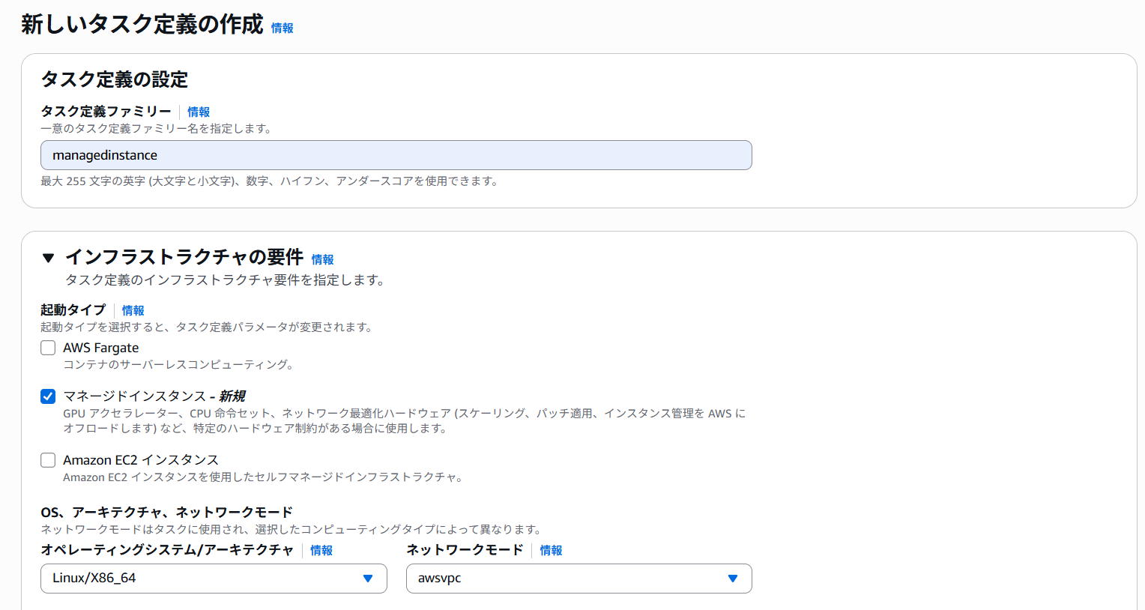Click the マネージドインスタンス - 新規 label text

point(154,396)
